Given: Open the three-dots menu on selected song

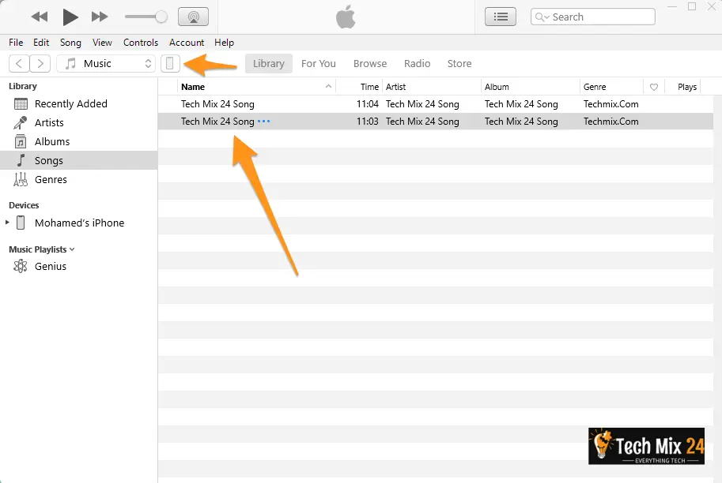Looking at the screenshot, I should tap(264, 122).
